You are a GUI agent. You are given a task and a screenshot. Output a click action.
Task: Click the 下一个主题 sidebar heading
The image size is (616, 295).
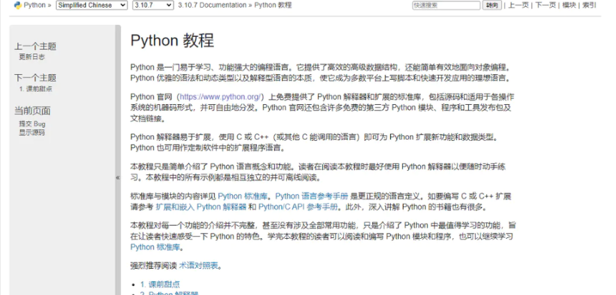(x=35, y=78)
